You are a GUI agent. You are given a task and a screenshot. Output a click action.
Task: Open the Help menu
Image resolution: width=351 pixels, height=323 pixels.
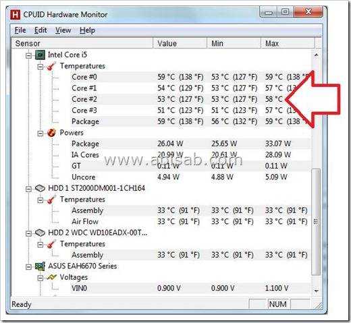click(x=87, y=30)
